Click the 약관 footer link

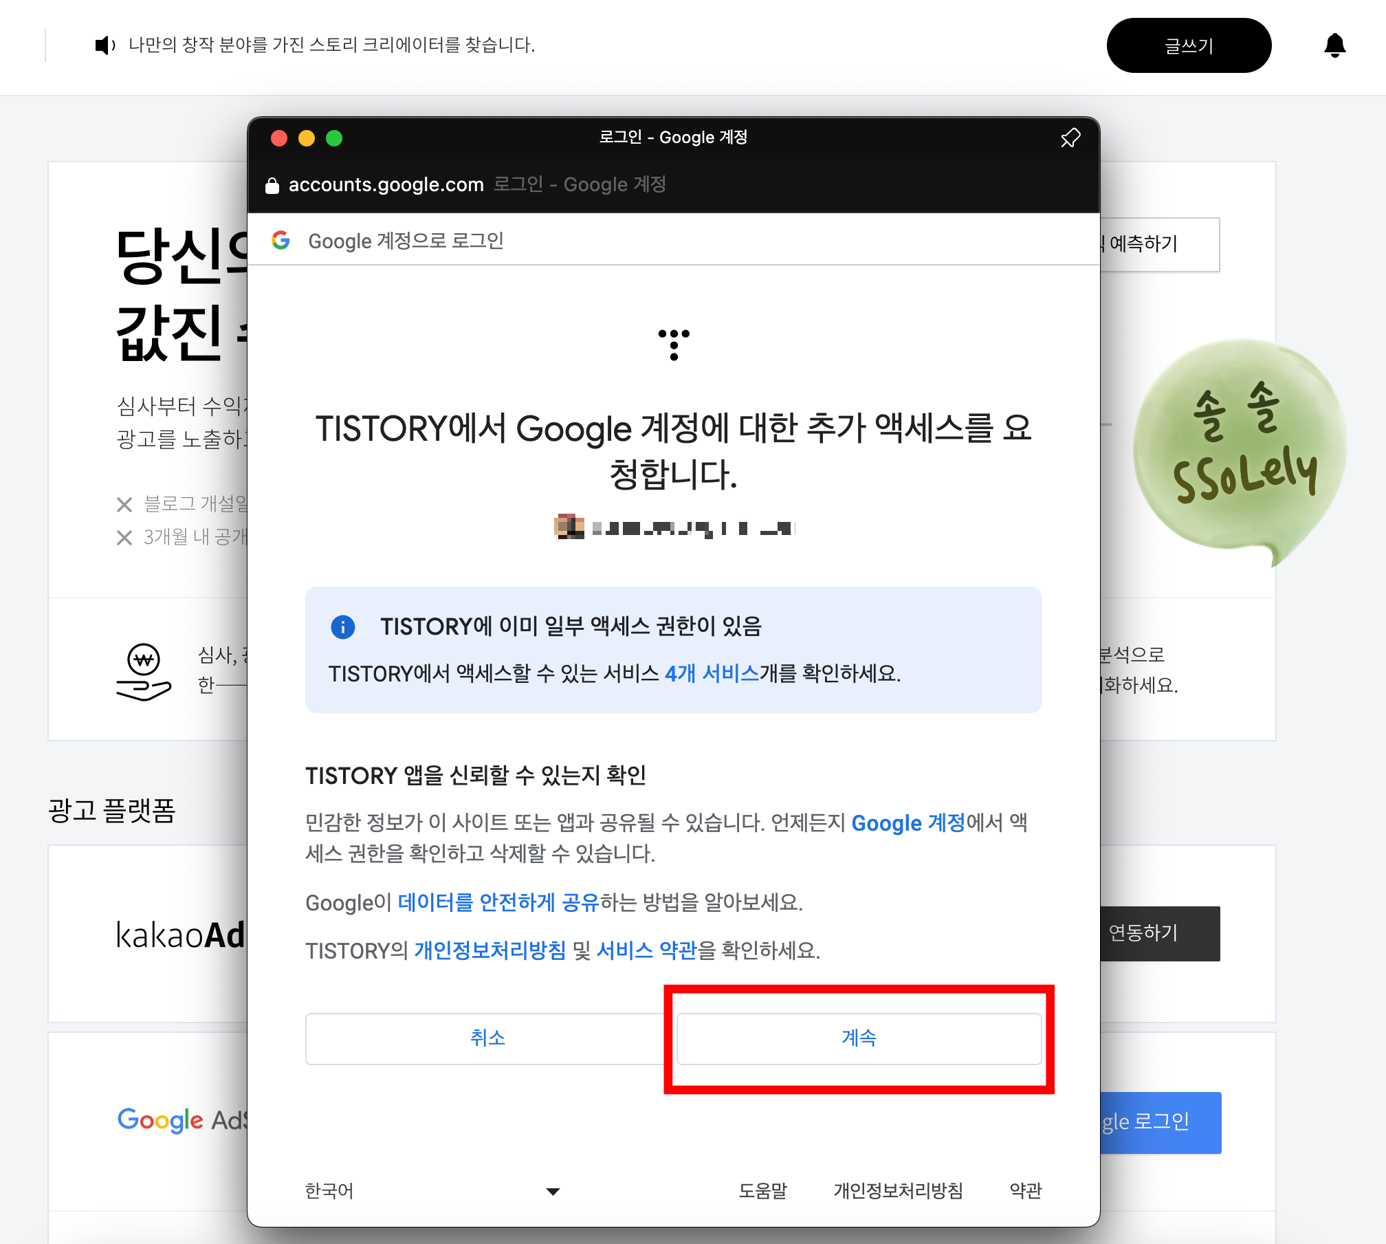(x=1026, y=1191)
